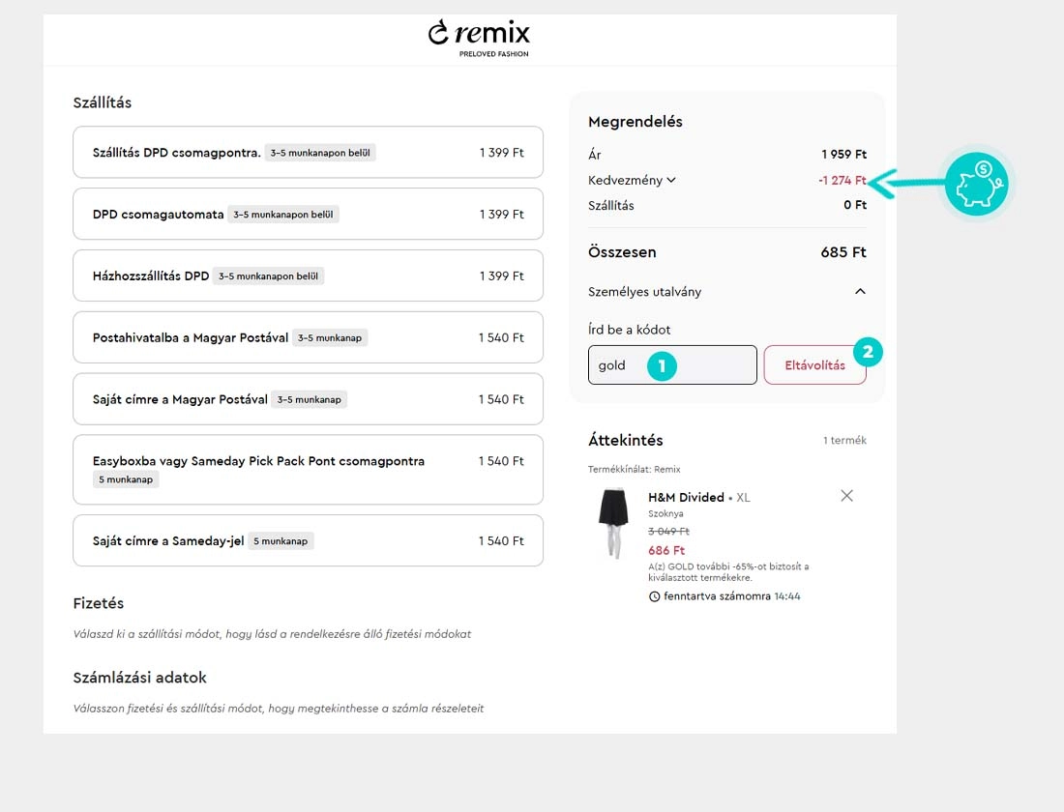1064x812 pixels.
Task: Click the crossed-out 3 049 Ft price
Action: coord(668,531)
